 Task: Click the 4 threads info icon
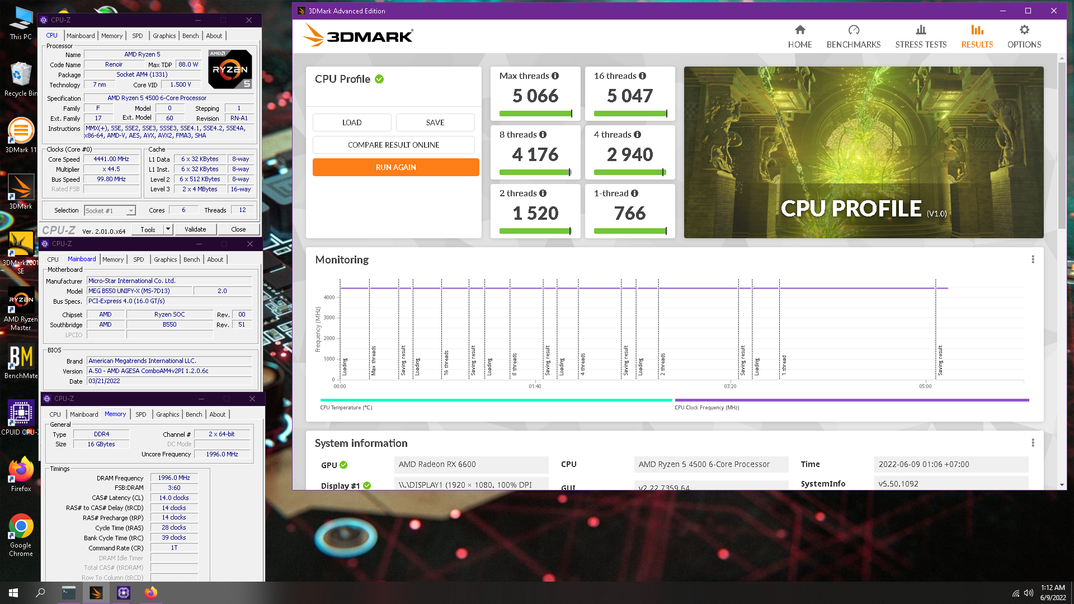pos(637,135)
